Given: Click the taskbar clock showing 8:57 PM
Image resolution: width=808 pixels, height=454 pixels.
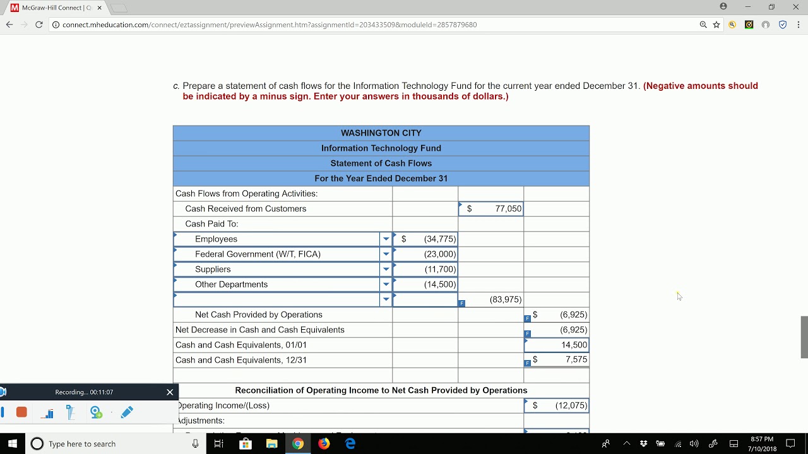Looking at the screenshot, I should [x=762, y=444].
